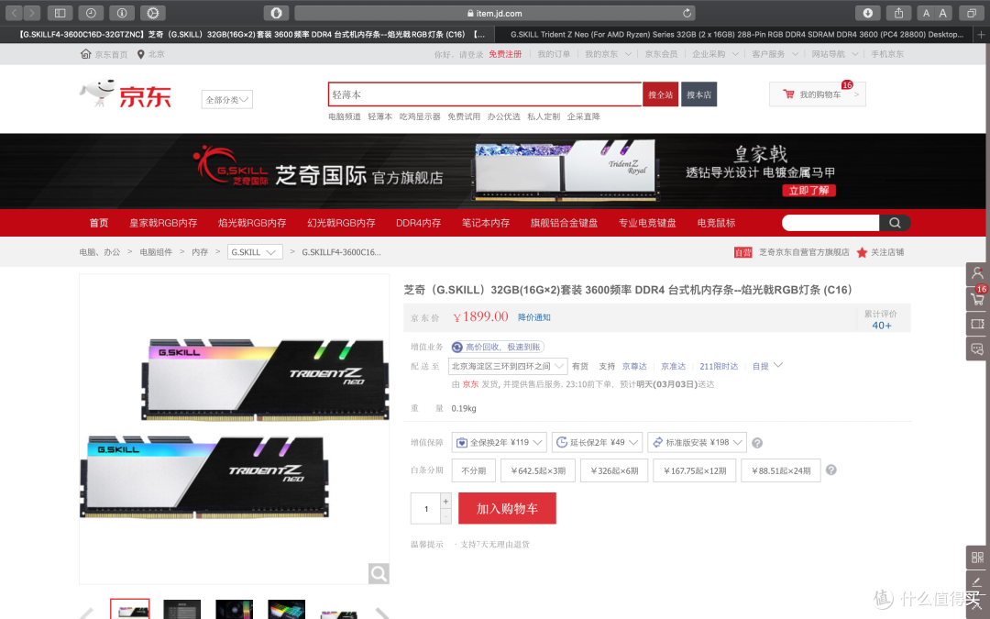Click the privacy shield icon beside address bar

tap(276, 13)
